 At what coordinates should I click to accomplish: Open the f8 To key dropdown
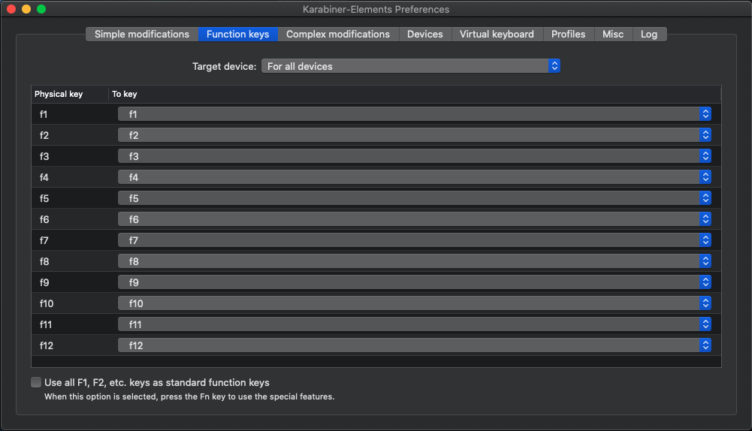415,261
